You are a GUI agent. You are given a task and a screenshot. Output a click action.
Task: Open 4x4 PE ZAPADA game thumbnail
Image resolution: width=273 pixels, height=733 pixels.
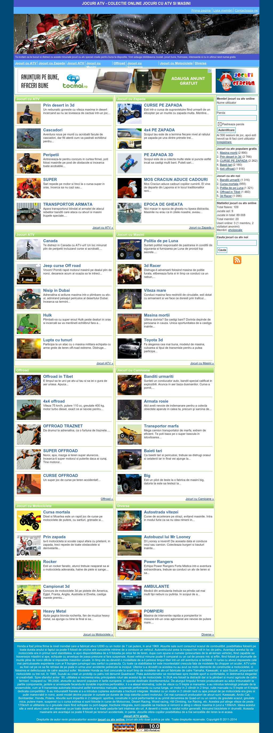coord(130,139)
